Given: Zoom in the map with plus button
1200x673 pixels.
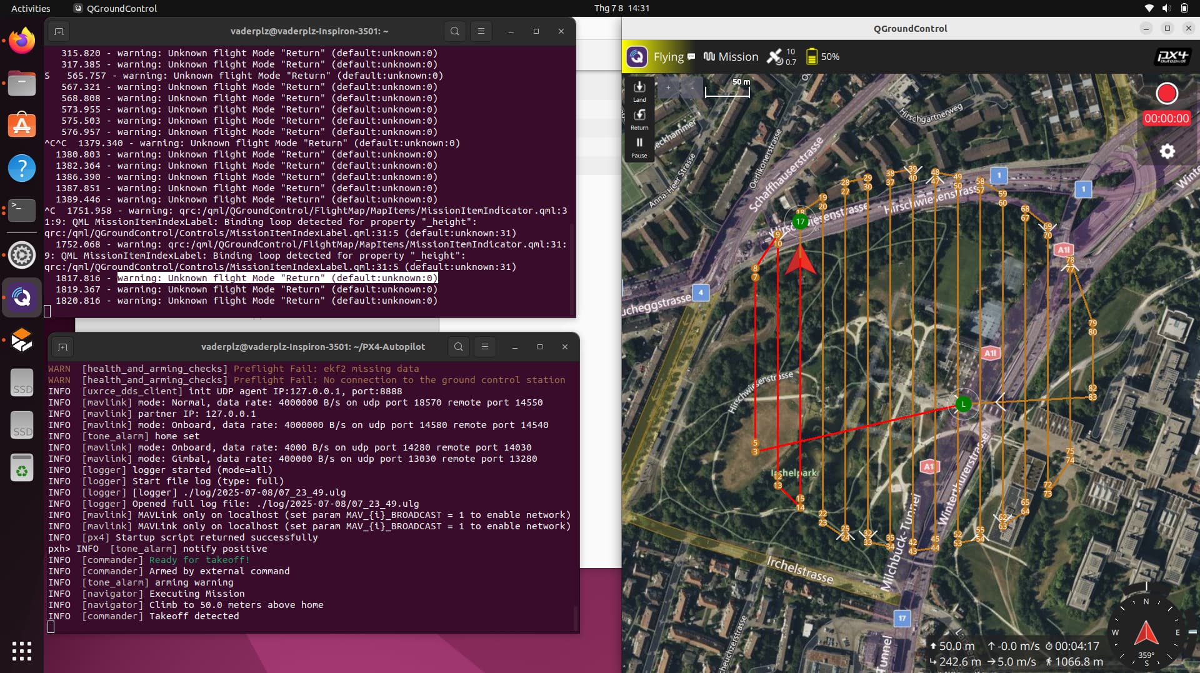Looking at the screenshot, I should click(668, 87).
